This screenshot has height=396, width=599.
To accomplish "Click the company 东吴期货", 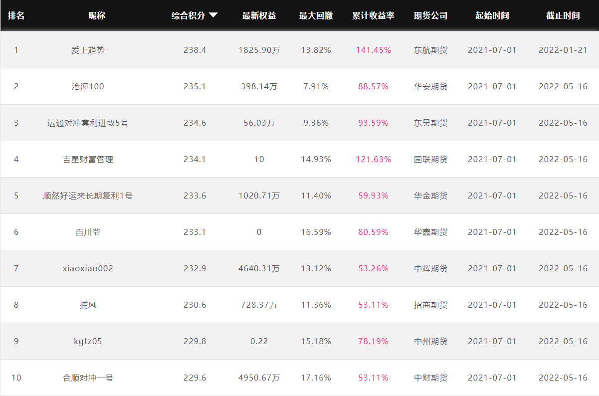I will 431,123.
